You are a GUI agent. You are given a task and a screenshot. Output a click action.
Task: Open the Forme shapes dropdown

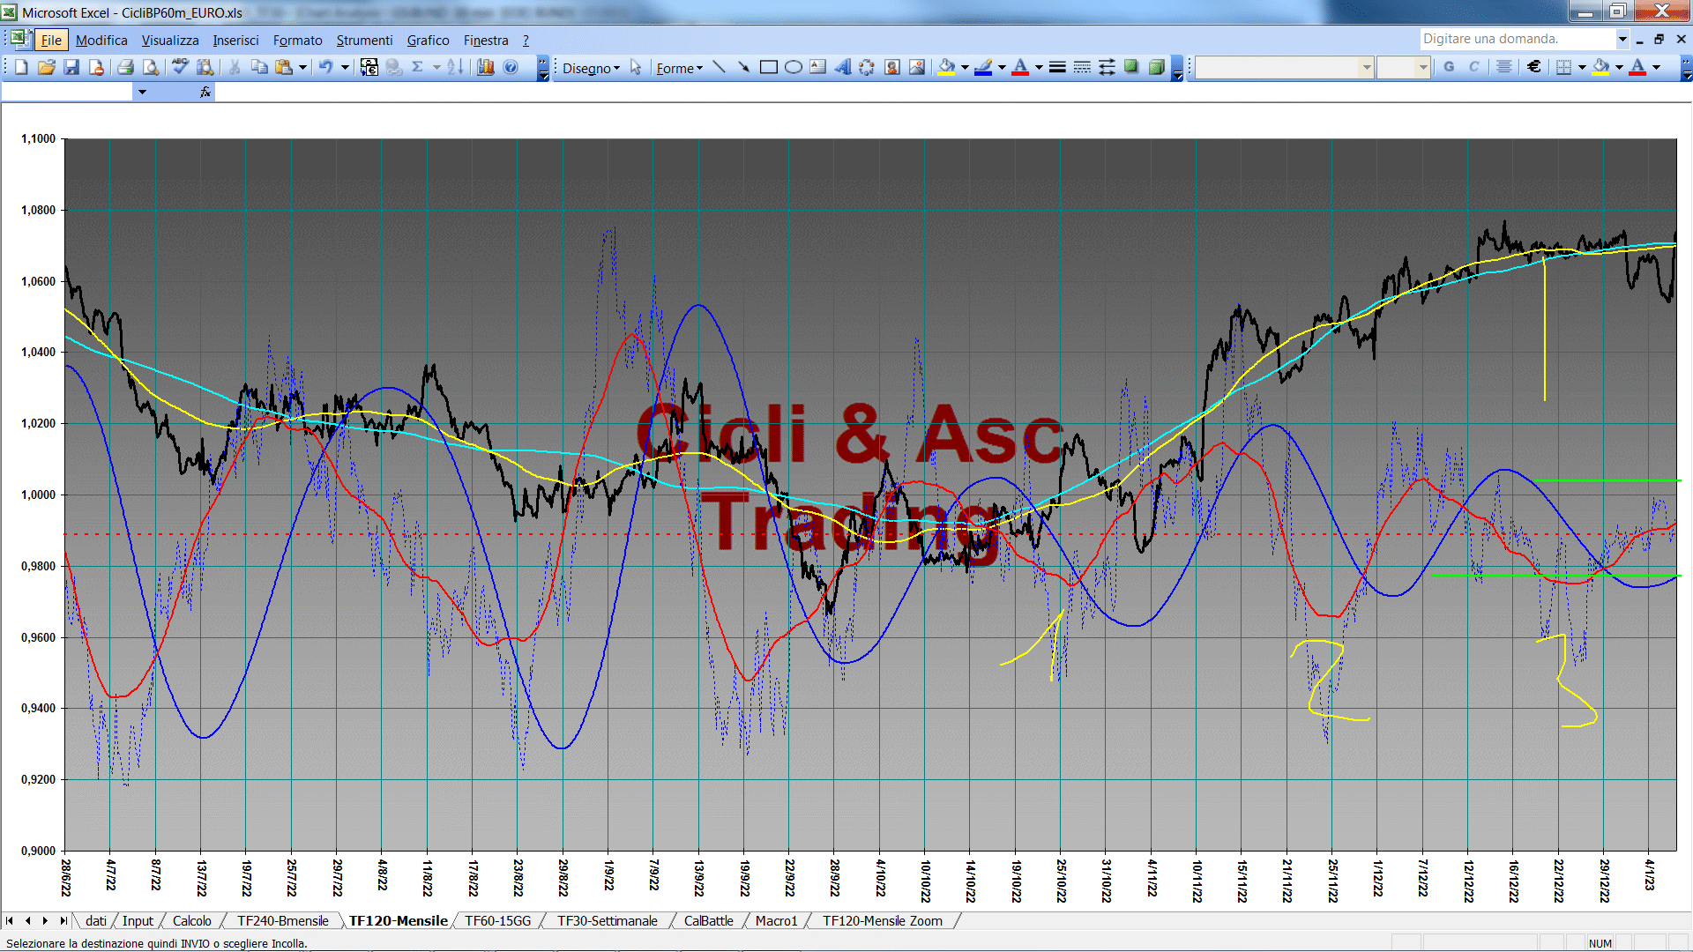click(679, 68)
